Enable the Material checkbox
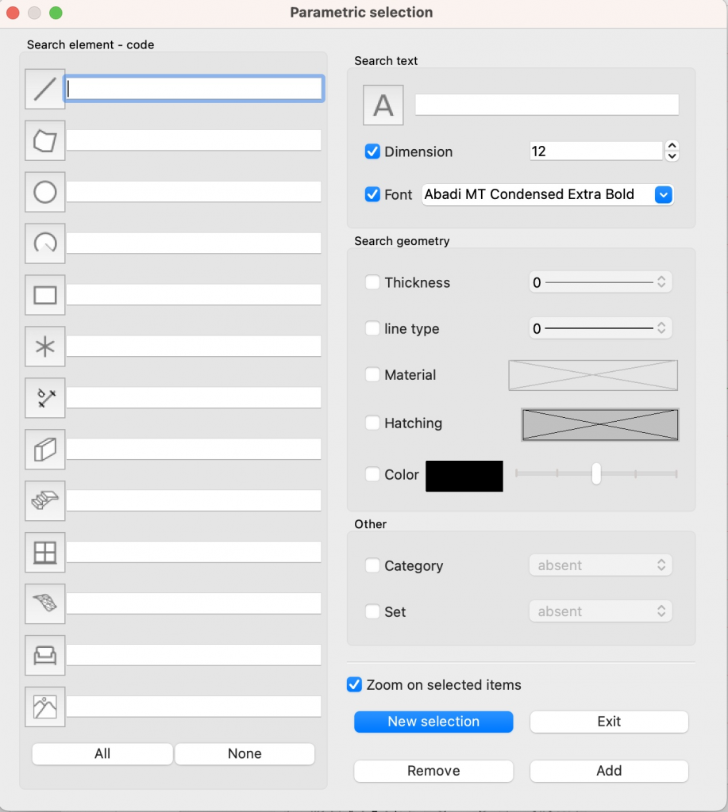Screen dimensions: 728x812 (x=372, y=374)
